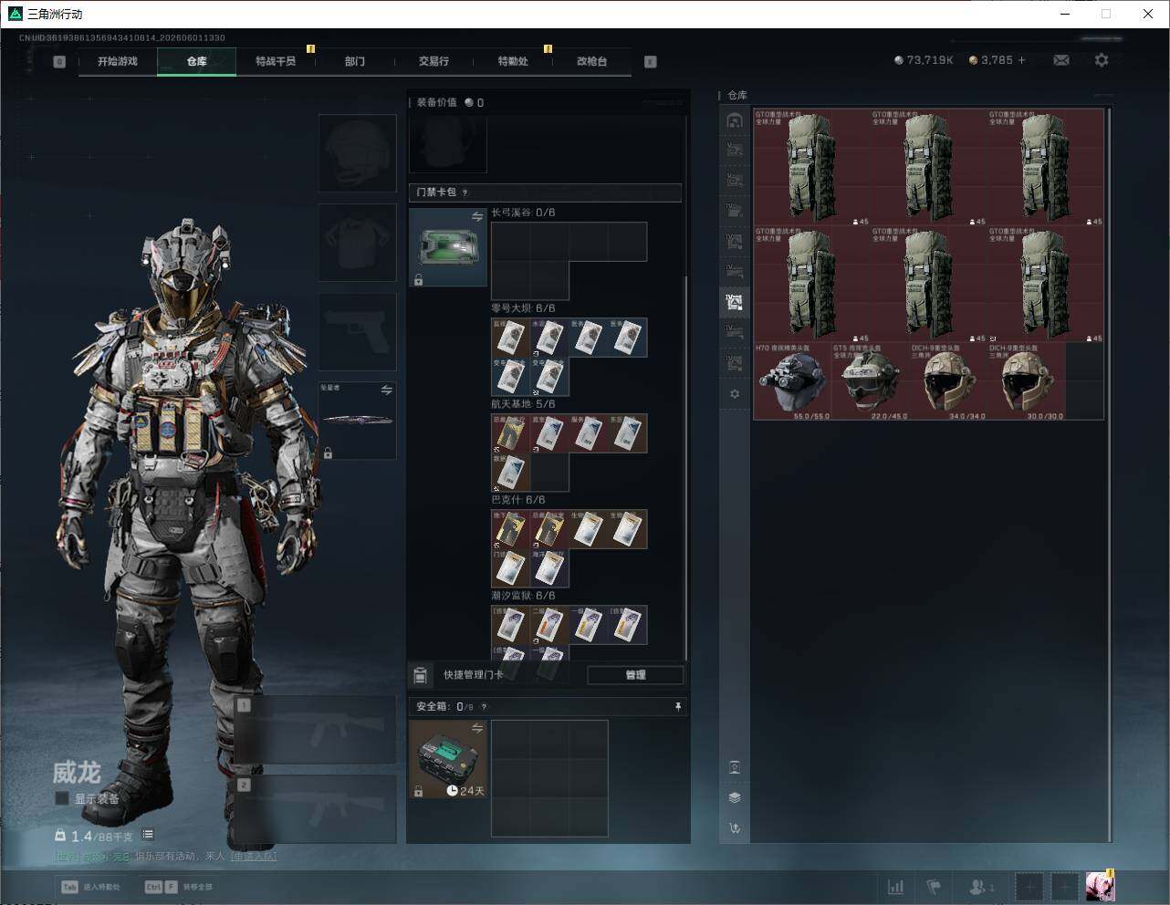Click help icon next to 门禁卡包

[465, 192]
